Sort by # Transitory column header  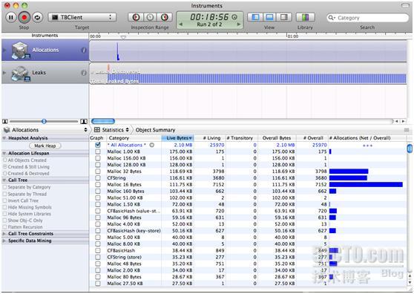tap(241, 138)
